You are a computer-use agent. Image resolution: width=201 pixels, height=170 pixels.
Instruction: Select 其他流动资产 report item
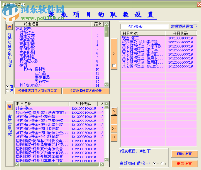pyautogui.click(x=59, y=85)
